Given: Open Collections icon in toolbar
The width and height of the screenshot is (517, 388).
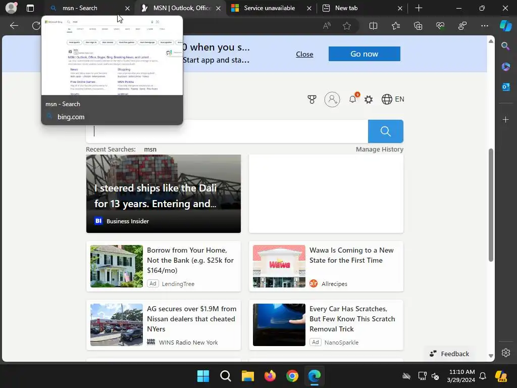Looking at the screenshot, I should (x=418, y=26).
